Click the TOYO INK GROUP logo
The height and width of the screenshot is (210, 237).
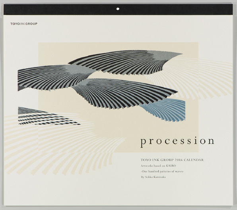point(24,24)
